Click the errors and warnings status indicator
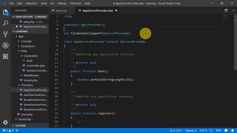 [x=8, y=130]
